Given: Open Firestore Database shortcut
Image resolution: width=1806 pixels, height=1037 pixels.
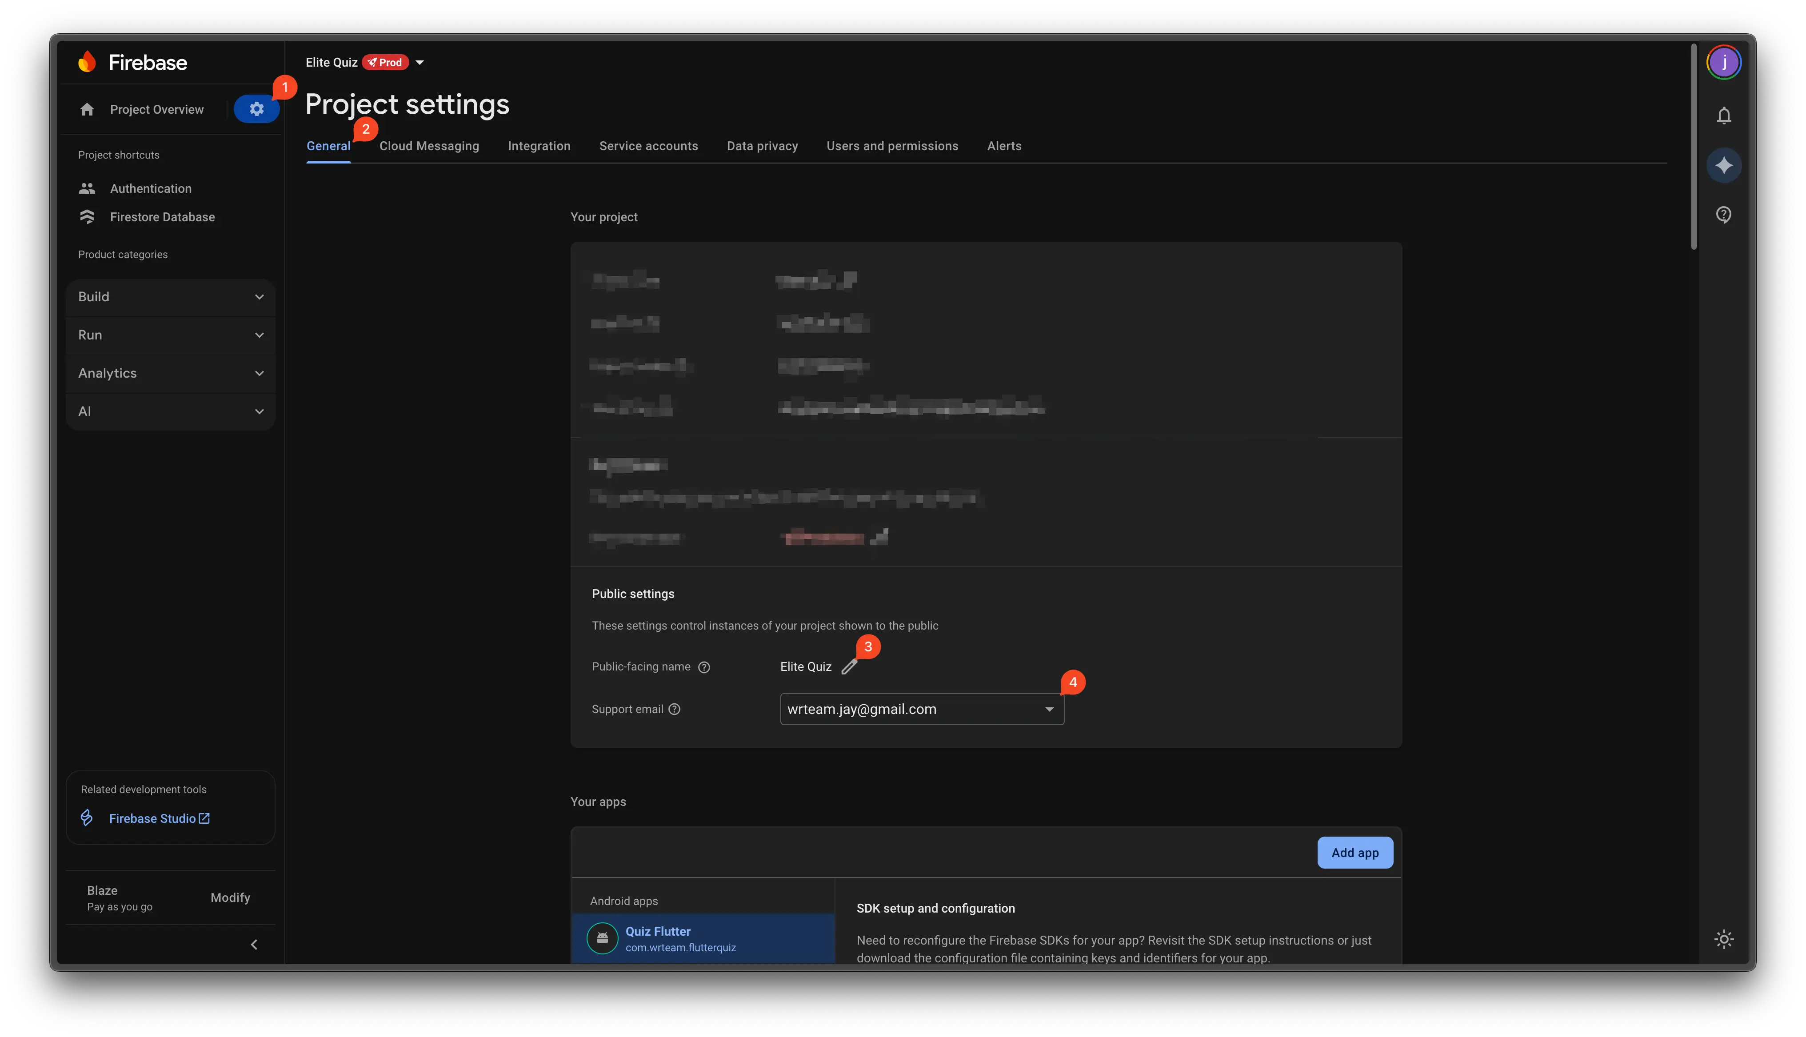Looking at the screenshot, I should (x=162, y=216).
